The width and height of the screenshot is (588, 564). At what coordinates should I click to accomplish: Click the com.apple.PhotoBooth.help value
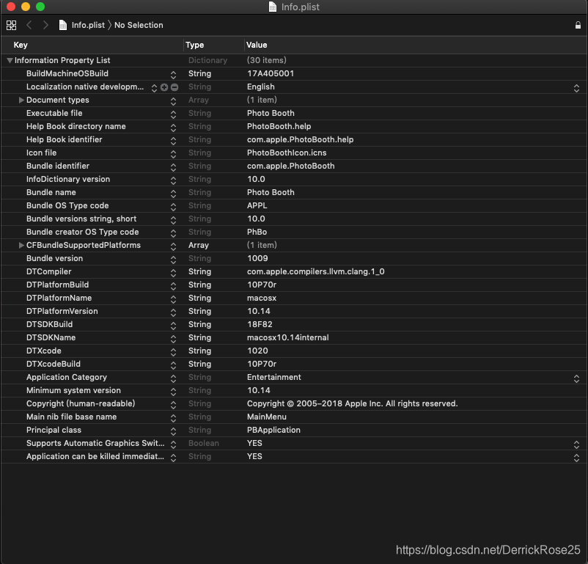point(300,139)
